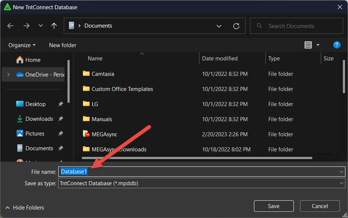
Task: Click the LG folder icon
Action: pos(86,103)
